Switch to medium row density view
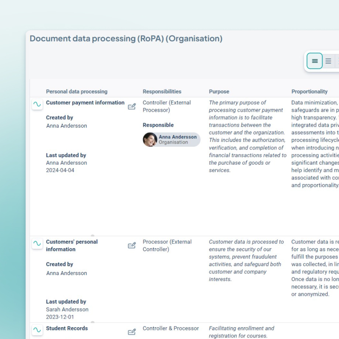 (328, 61)
